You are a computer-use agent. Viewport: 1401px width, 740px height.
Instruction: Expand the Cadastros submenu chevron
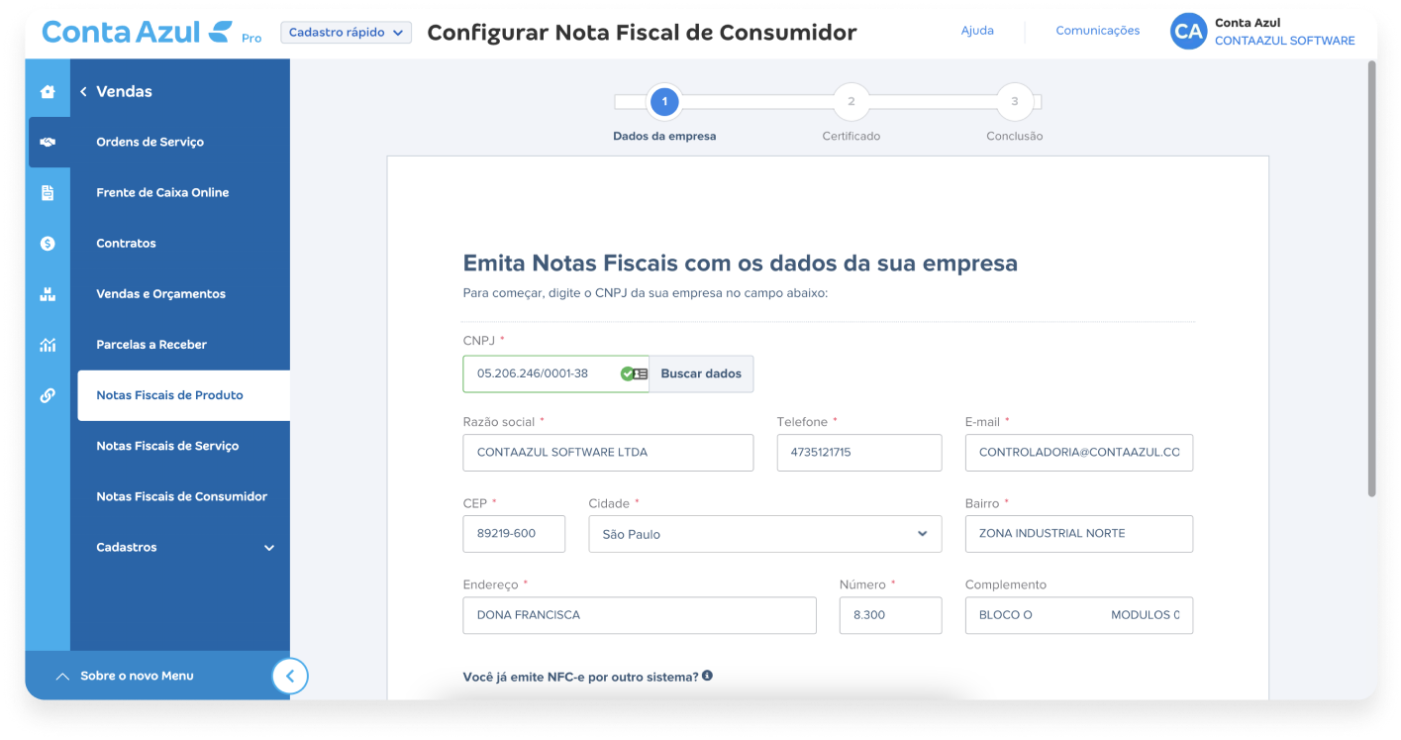[269, 548]
